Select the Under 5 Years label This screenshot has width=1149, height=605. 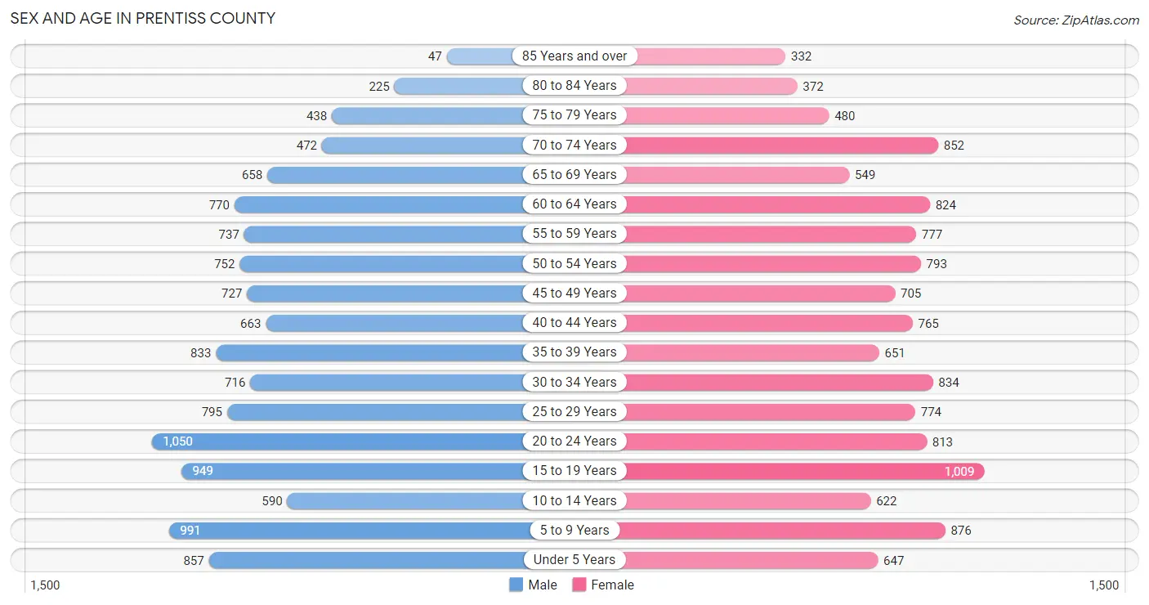pyautogui.click(x=574, y=560)
